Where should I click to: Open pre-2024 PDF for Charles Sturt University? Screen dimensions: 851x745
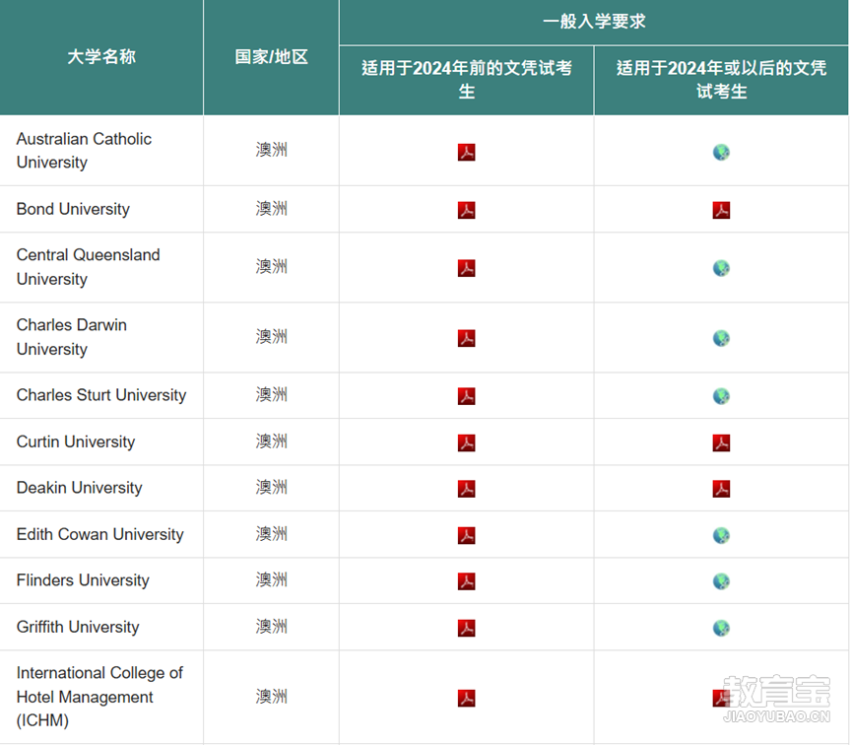click(x=466, y=396)
